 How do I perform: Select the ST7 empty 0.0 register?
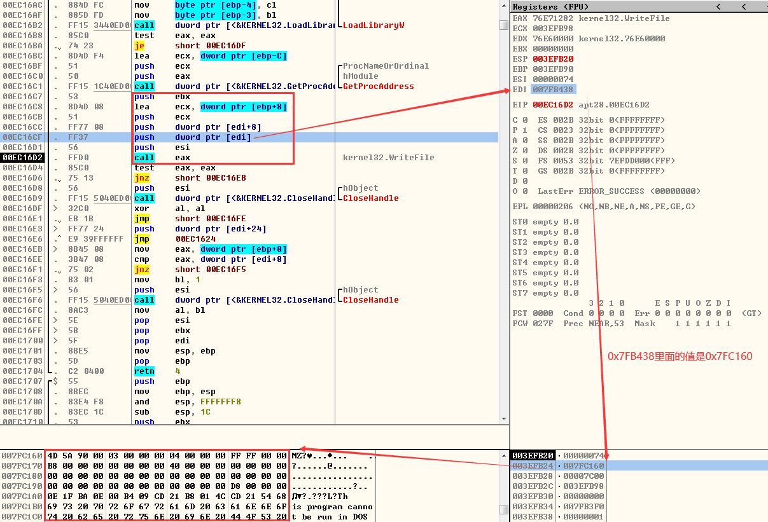coord(545,293)
